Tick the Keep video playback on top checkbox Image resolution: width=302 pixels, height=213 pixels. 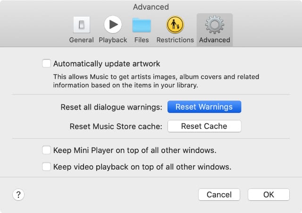point(46,167)
